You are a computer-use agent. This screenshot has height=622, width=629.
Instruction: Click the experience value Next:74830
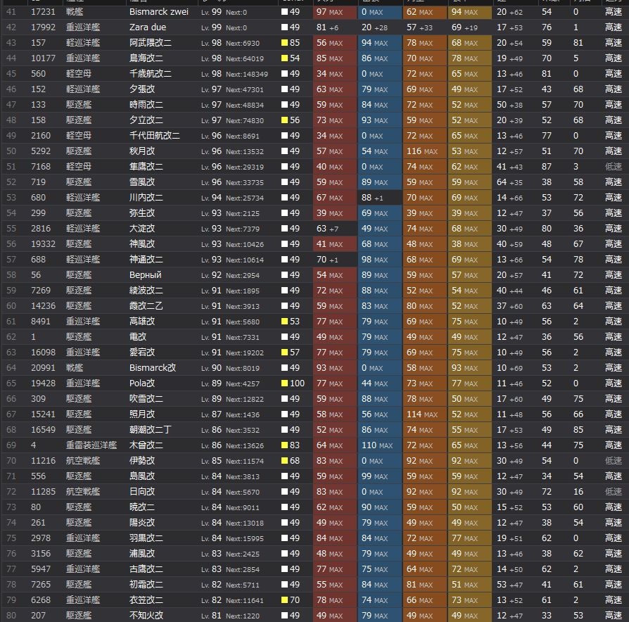[245, 120]
